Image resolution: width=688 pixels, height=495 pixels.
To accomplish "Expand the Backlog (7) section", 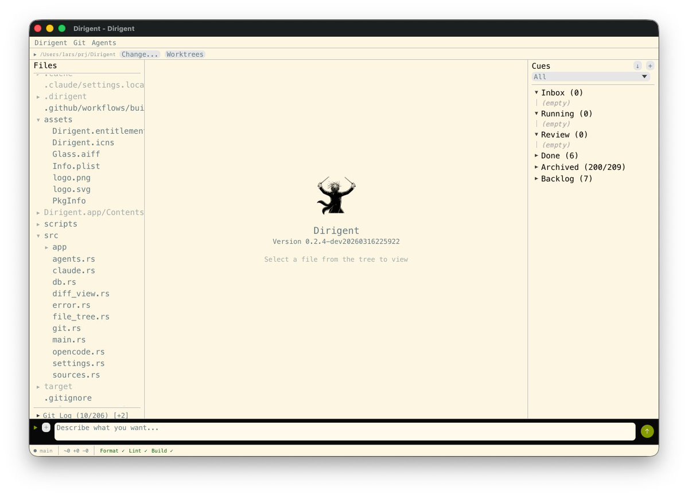I will (536, 178).
